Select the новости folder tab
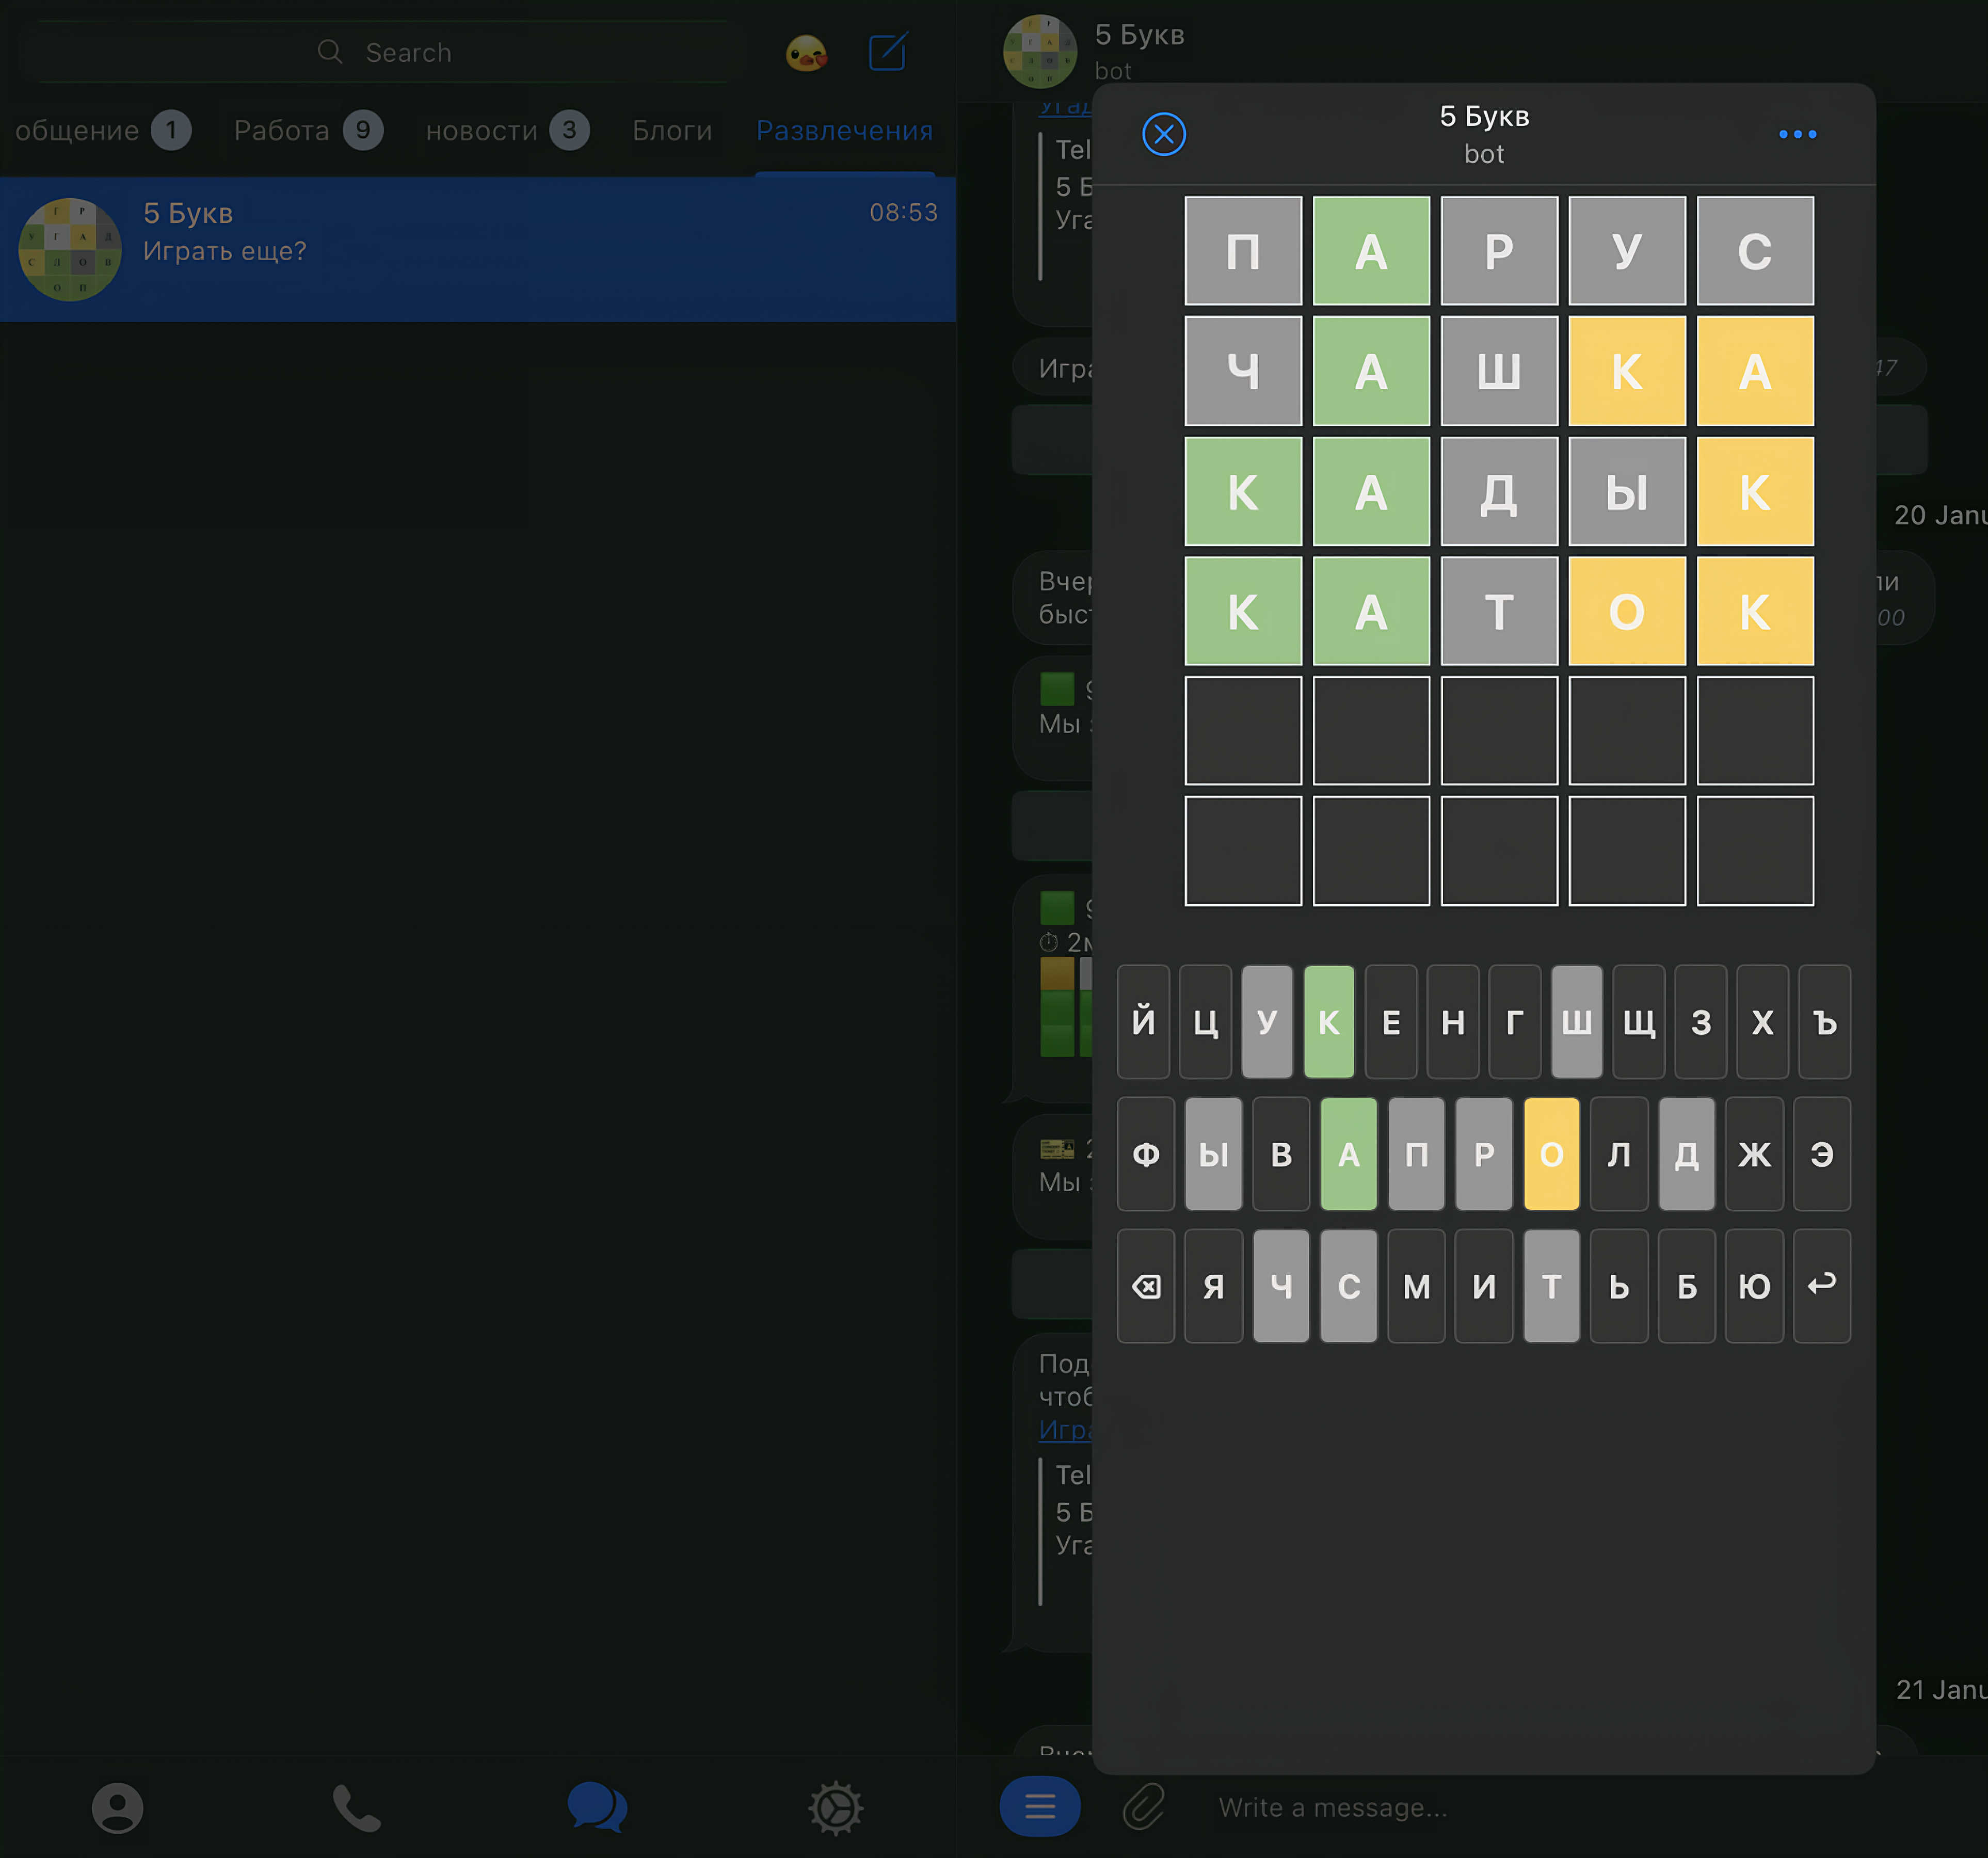The image size is (1988, 1858). [482, 131]
